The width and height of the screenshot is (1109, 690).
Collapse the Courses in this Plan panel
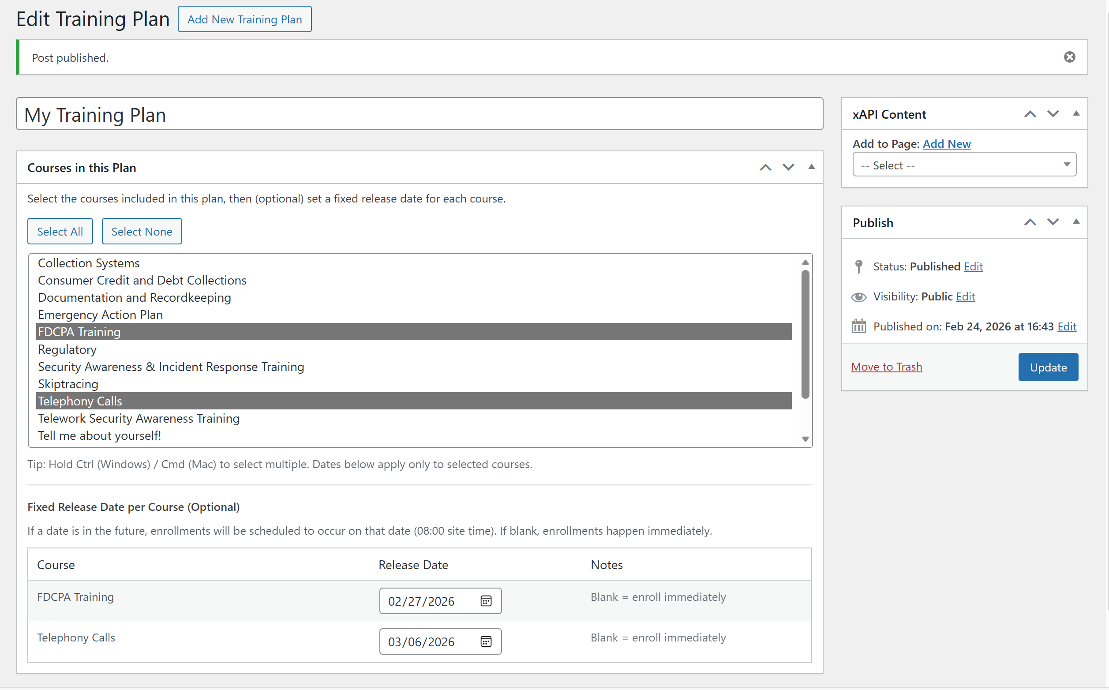coord(812,167)
